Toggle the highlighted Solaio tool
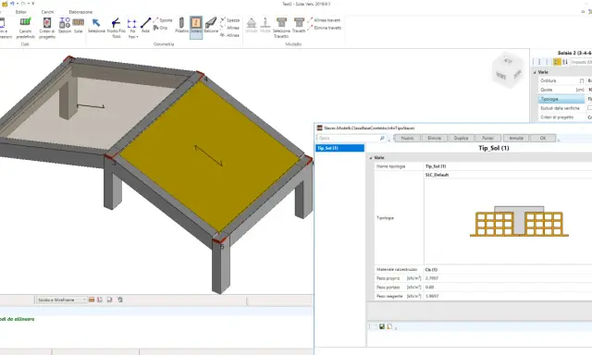Viewport: 592px width, 355px height. (x=196, y=27)
